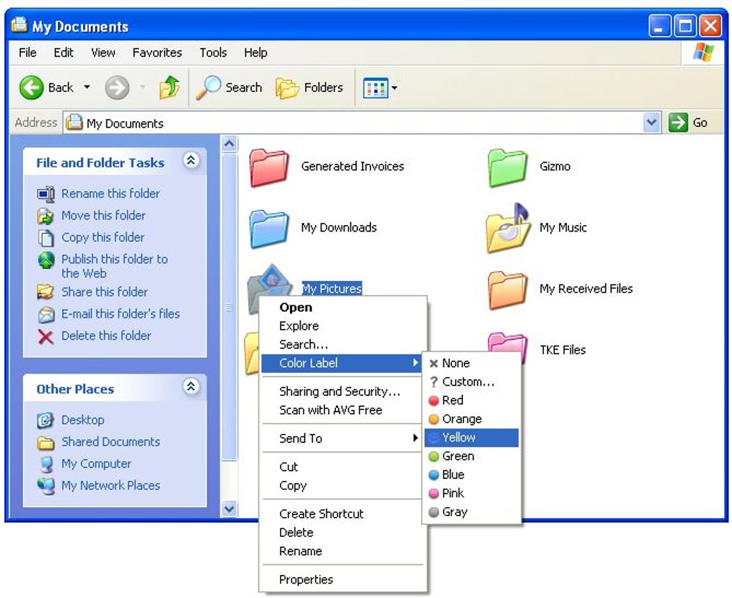Click E-mail this folder's files link
This screenshot has height=598, width=732.
click(x=121, y=313)
